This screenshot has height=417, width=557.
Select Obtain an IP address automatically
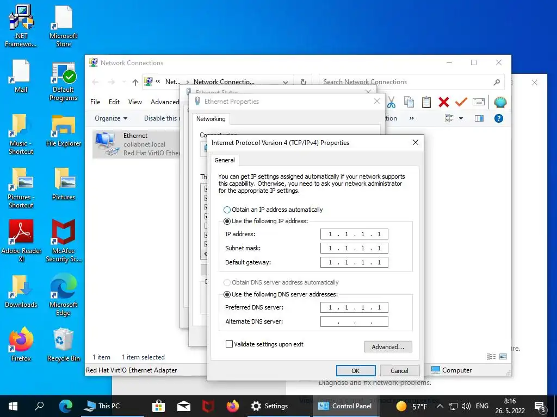[227, 210]
